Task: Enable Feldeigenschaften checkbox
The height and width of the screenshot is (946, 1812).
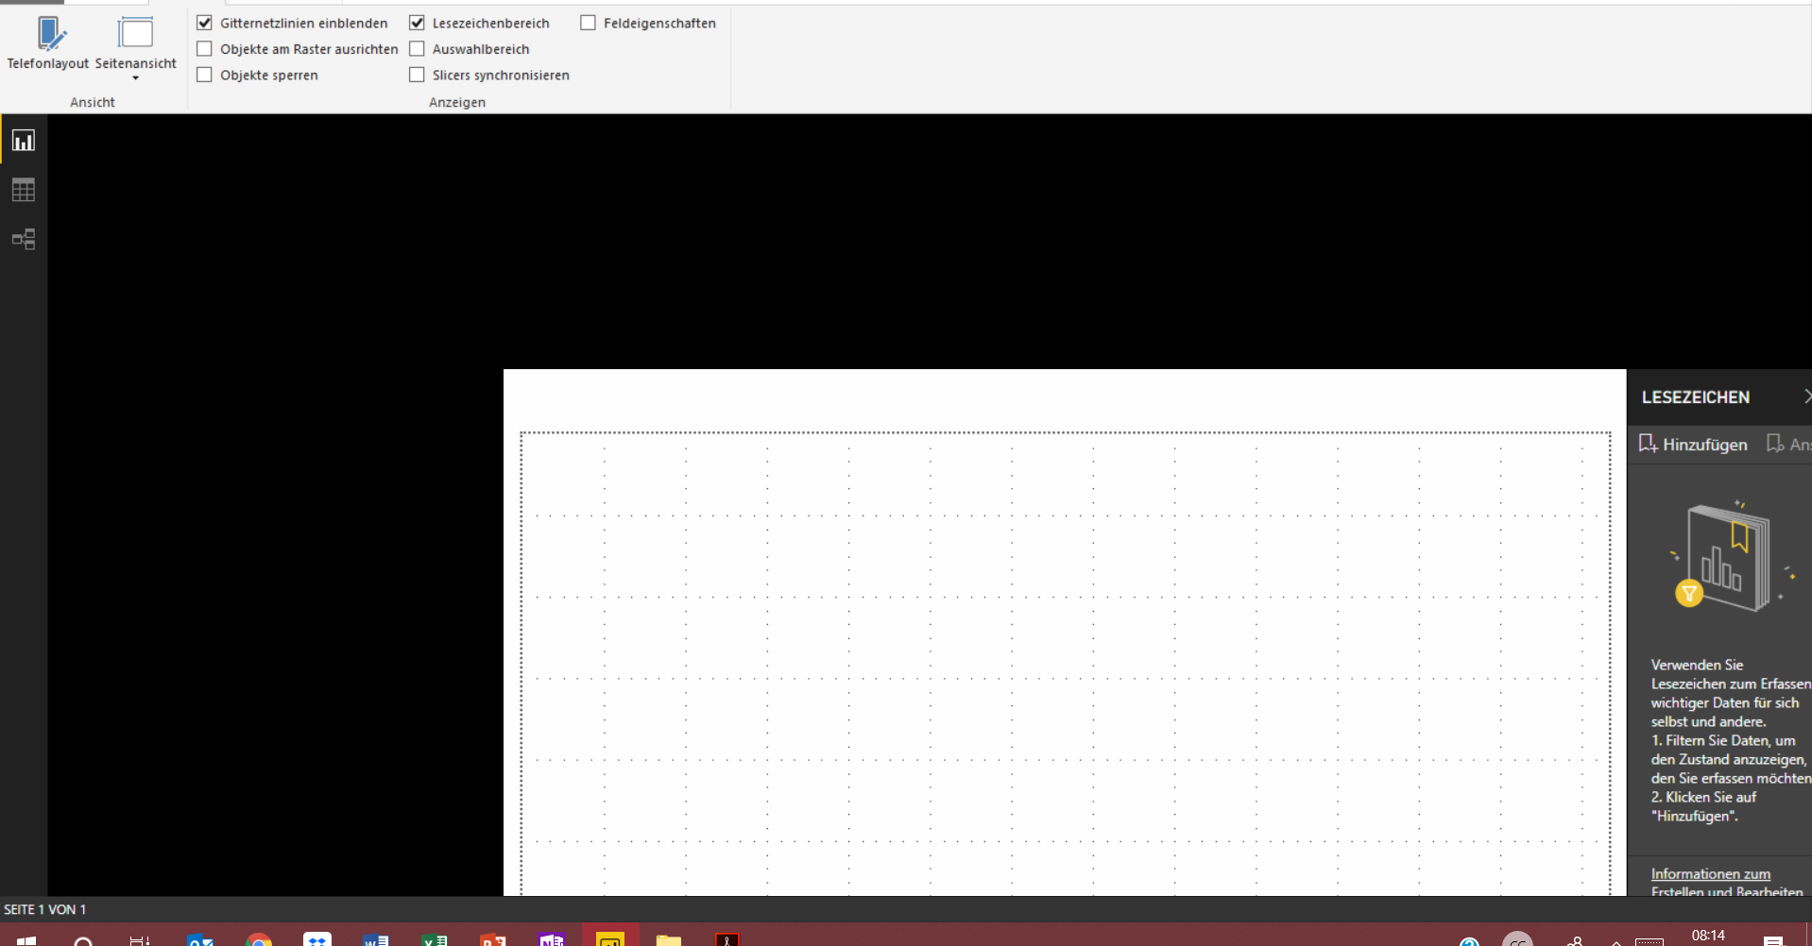Action: 588,23
